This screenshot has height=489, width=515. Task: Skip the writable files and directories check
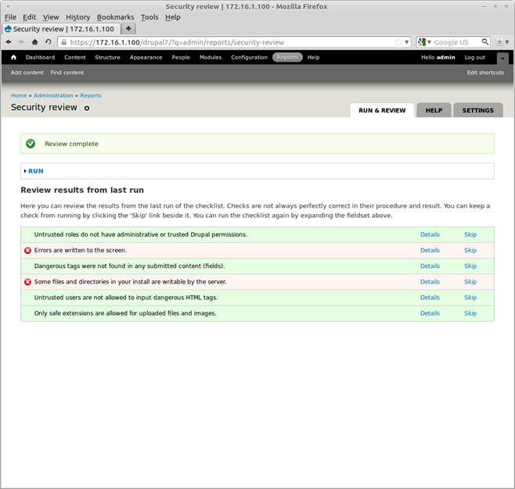pos(470,281)
